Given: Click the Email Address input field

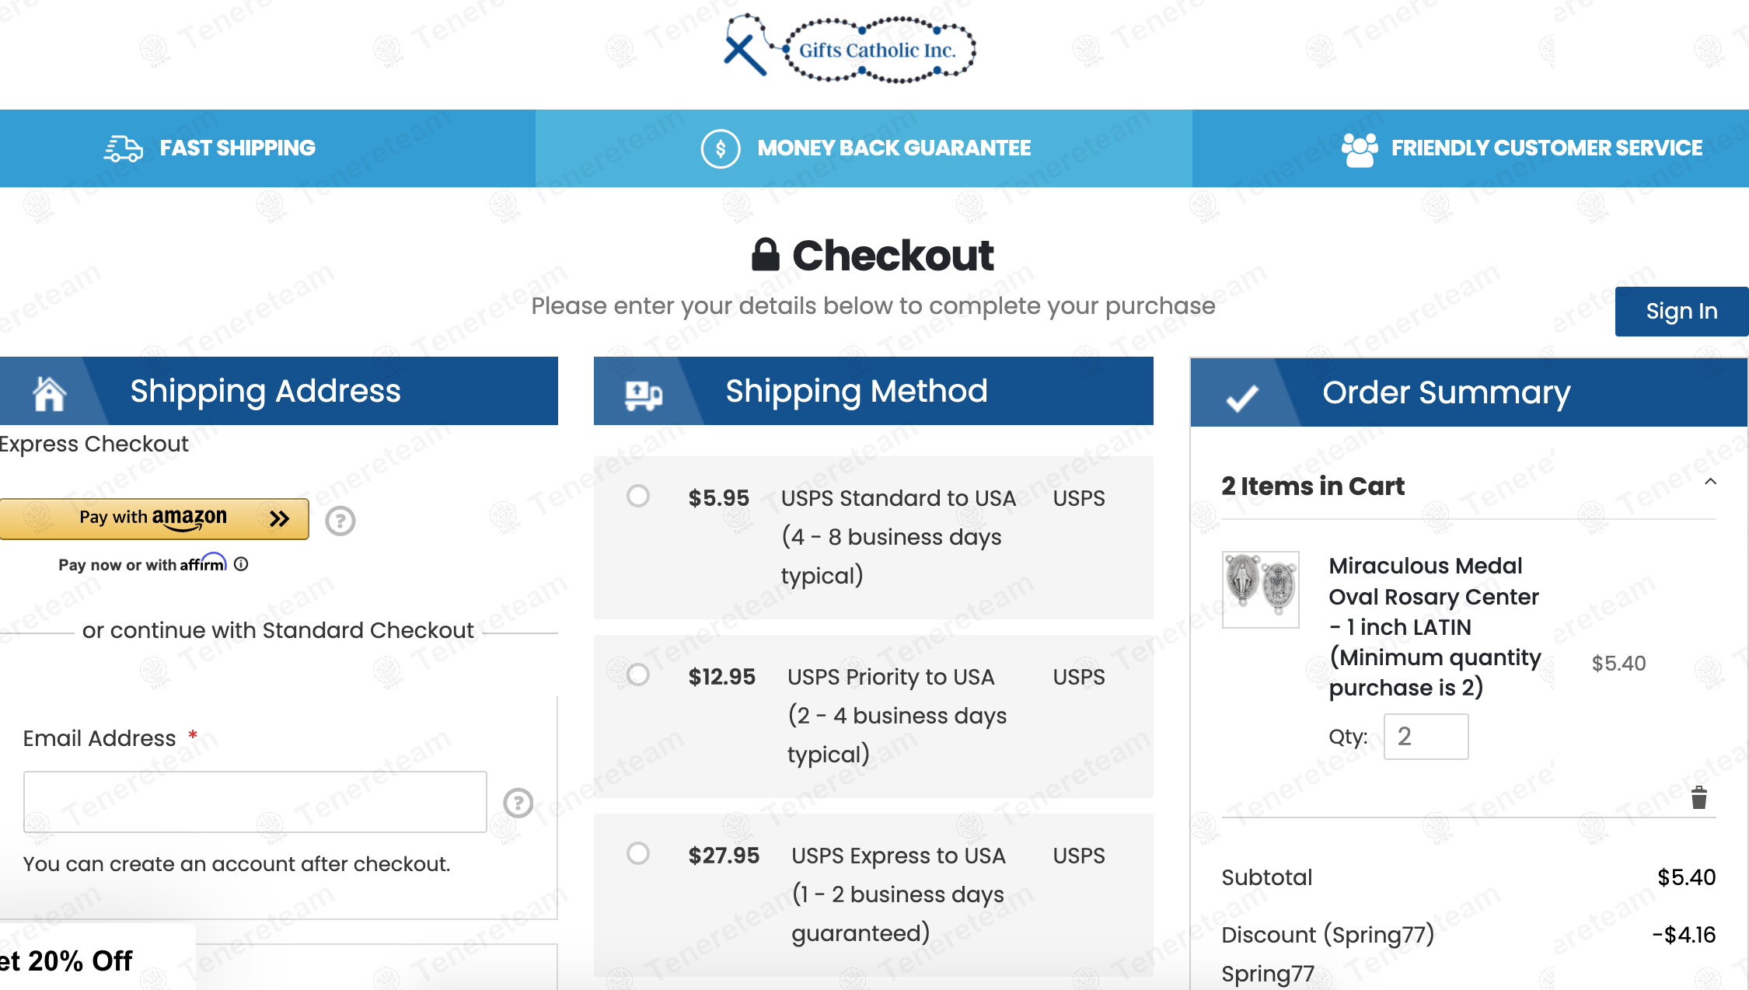Looking at the screenshot, I should pyautogui.click(x=255, y=802).
